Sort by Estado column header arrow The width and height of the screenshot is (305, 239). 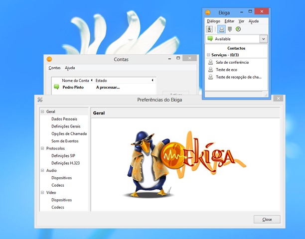pos(152,80)
